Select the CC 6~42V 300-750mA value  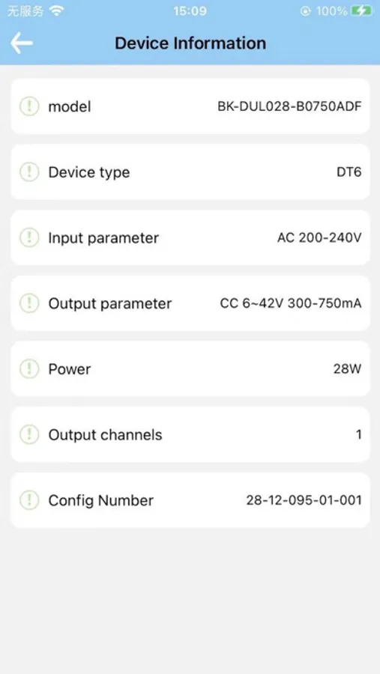291,303
